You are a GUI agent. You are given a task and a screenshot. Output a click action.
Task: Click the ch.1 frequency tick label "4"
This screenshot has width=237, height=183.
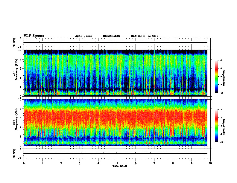(21, 78)
